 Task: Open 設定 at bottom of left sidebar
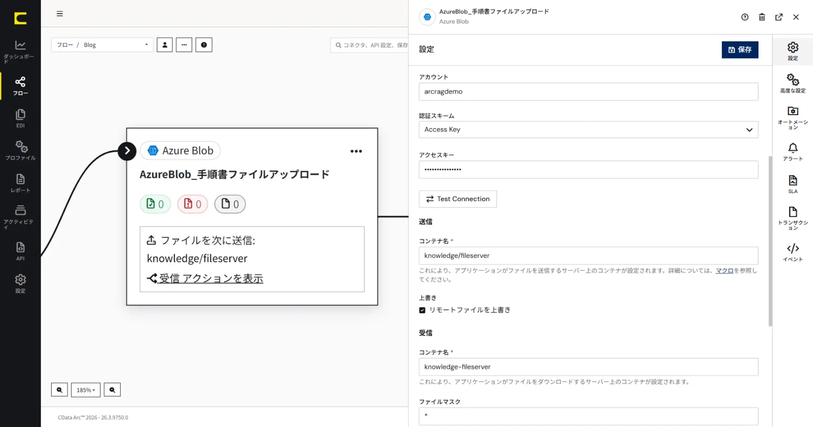pos(20,284)
